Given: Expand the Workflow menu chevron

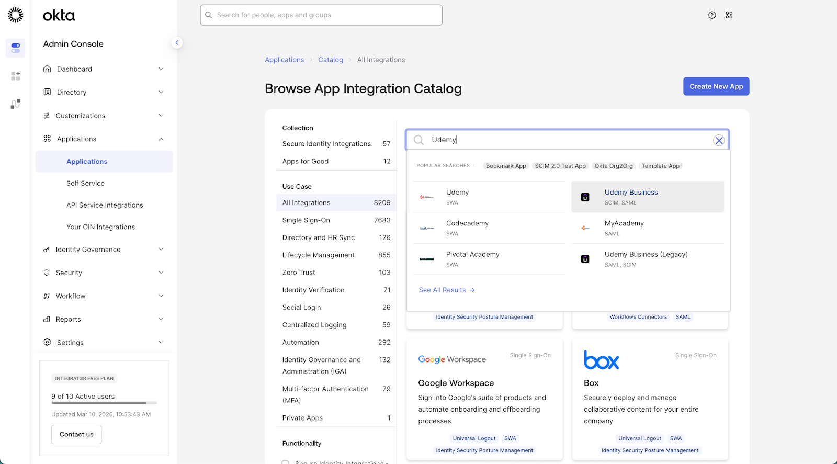Looking at the screenshot, I should [161, 296].
